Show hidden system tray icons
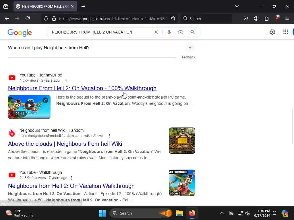 click(x=222, y=213)
